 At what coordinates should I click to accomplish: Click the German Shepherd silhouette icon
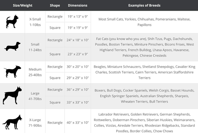pyautogui.click(x=12, y=122)
